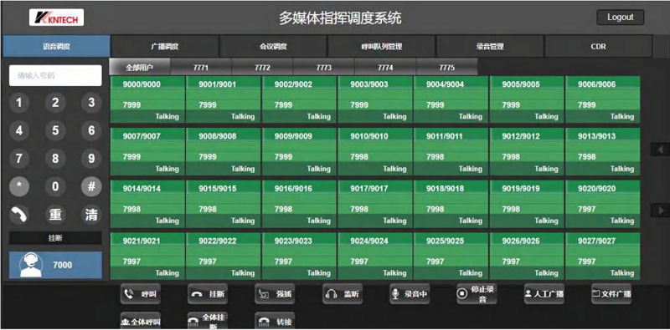Select extension tile 9018/9018

click(451, 204)
